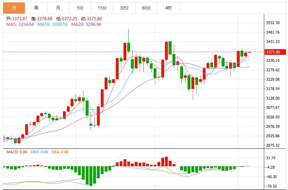Show the 30分 chart

[124, 8]
